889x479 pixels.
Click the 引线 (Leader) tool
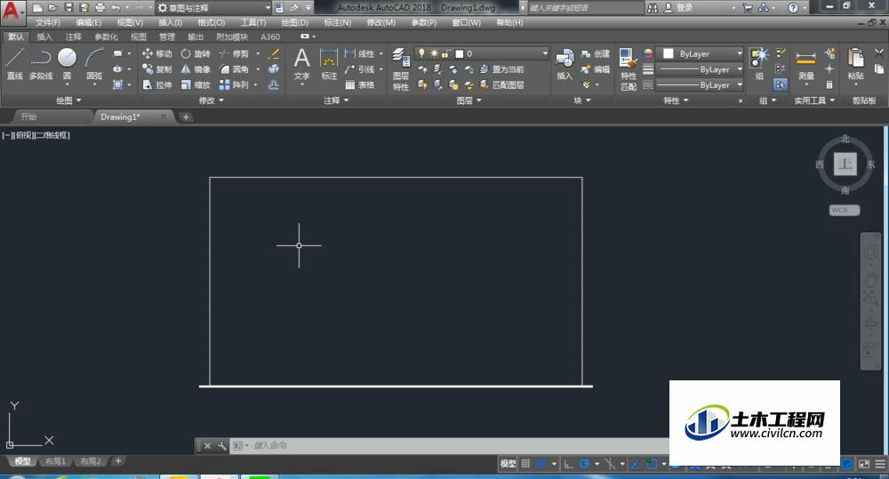coord(359,69)
